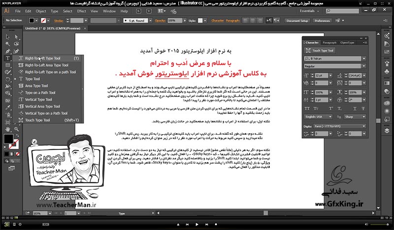Image resolution: width=394 pixels, height=230 pixels.
Task: Open Appearance panel sun icon
Action: click(x=387, y=111)
